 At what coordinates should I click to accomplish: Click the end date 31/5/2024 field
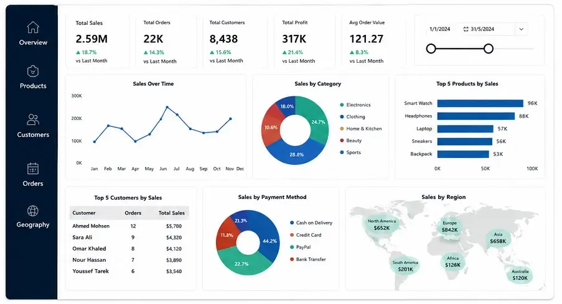pos(482,29)
